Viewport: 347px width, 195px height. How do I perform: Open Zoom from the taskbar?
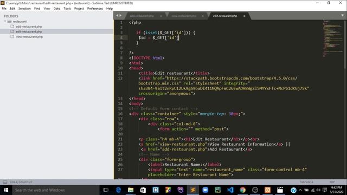[205, 190]
